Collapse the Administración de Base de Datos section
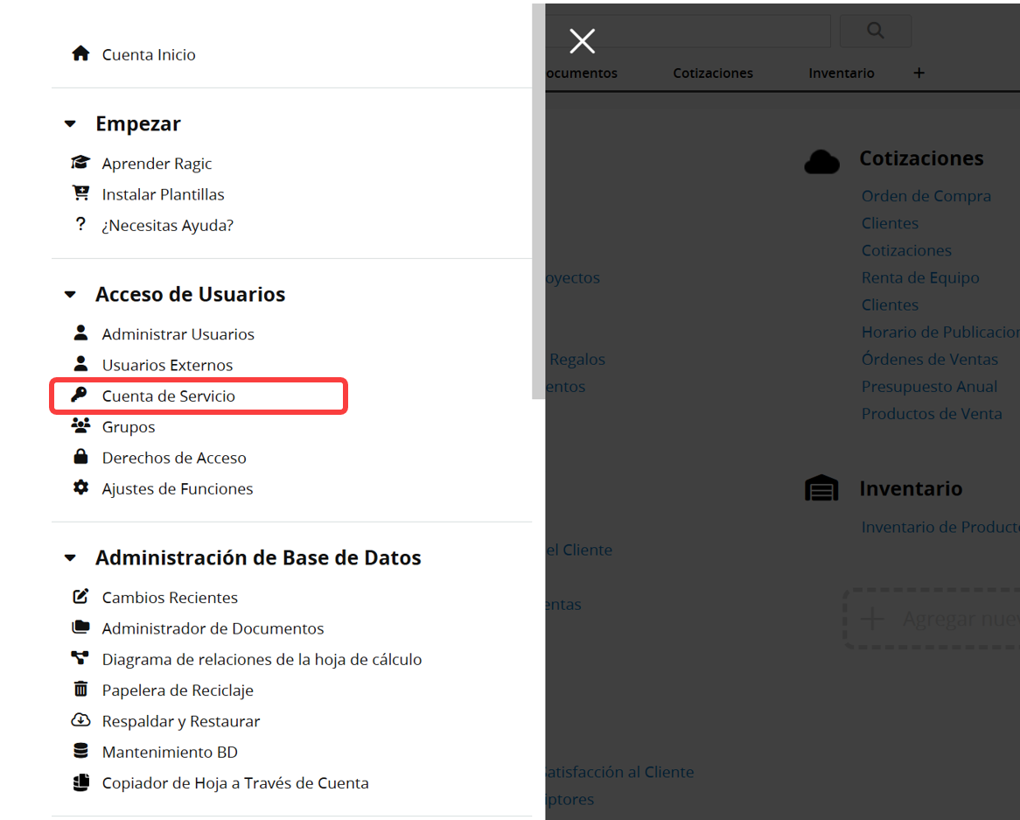This screenshot has width=1020, height=820. 71,558
